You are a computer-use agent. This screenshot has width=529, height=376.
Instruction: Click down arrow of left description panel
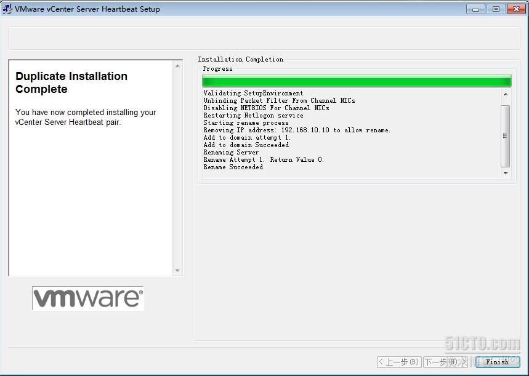177,270
